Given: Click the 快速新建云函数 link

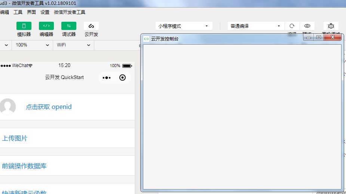Looking at the screenshot, I should point(24,192).
